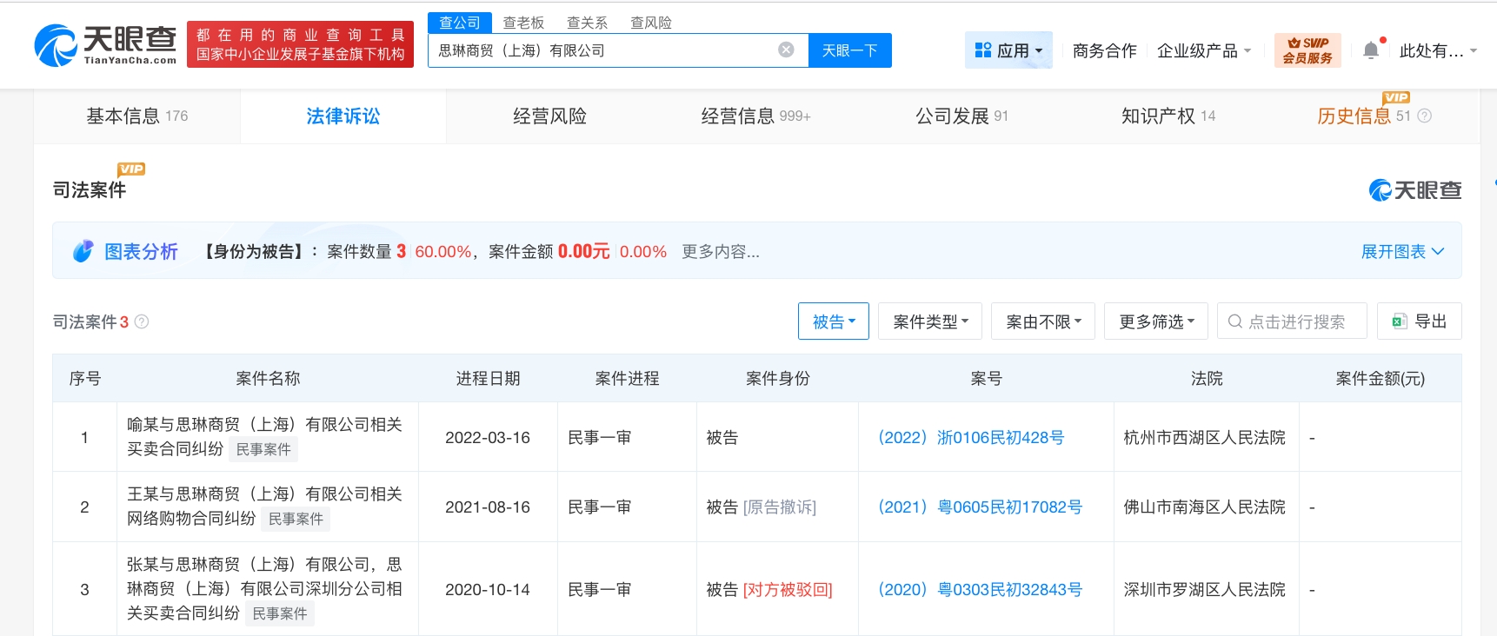Open the notification bell

click(x=1371, y=50)
